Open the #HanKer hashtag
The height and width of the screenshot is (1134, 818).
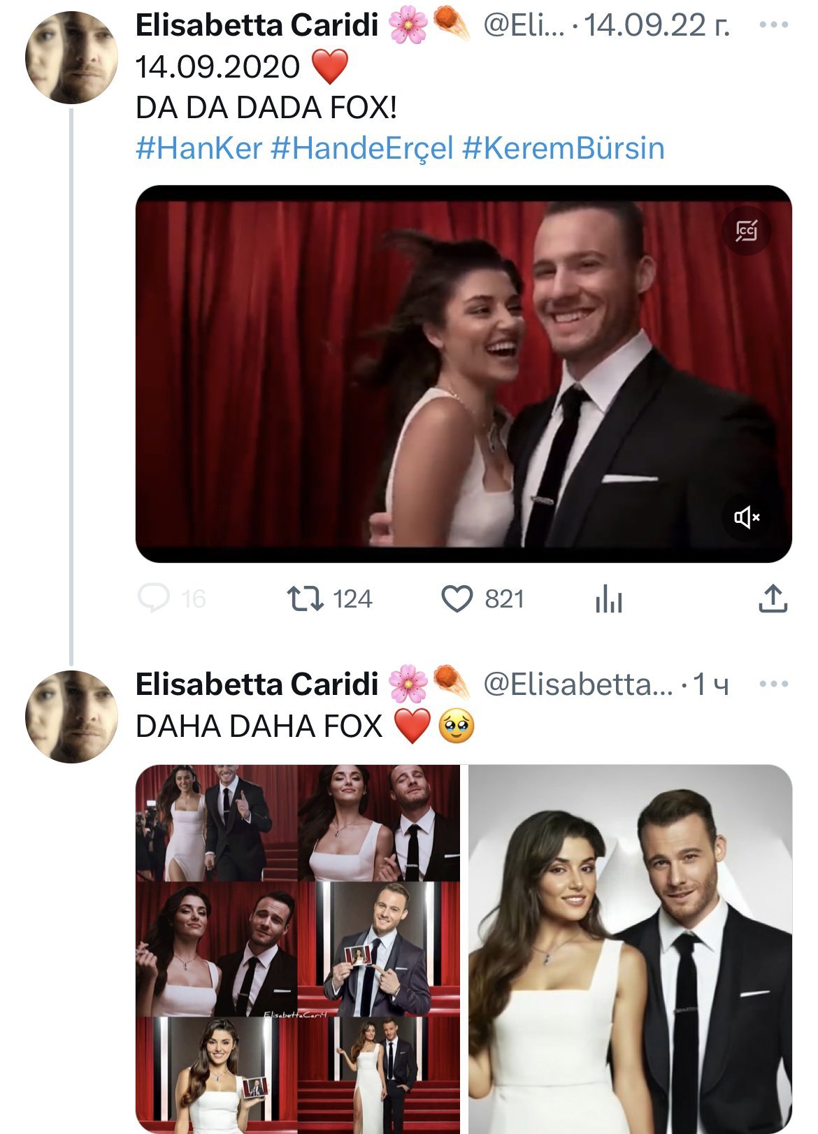point(199,148)
